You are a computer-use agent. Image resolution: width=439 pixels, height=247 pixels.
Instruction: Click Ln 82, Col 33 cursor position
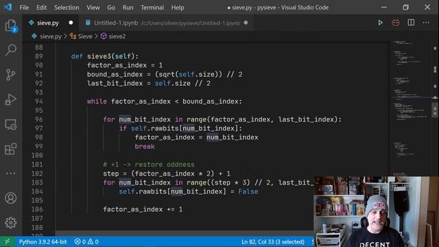pyautogui.click(x=273, y=242)
